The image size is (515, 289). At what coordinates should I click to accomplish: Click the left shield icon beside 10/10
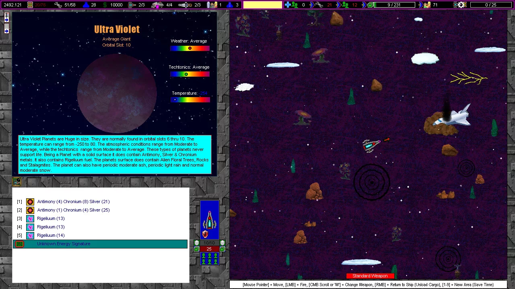(197, 243)
